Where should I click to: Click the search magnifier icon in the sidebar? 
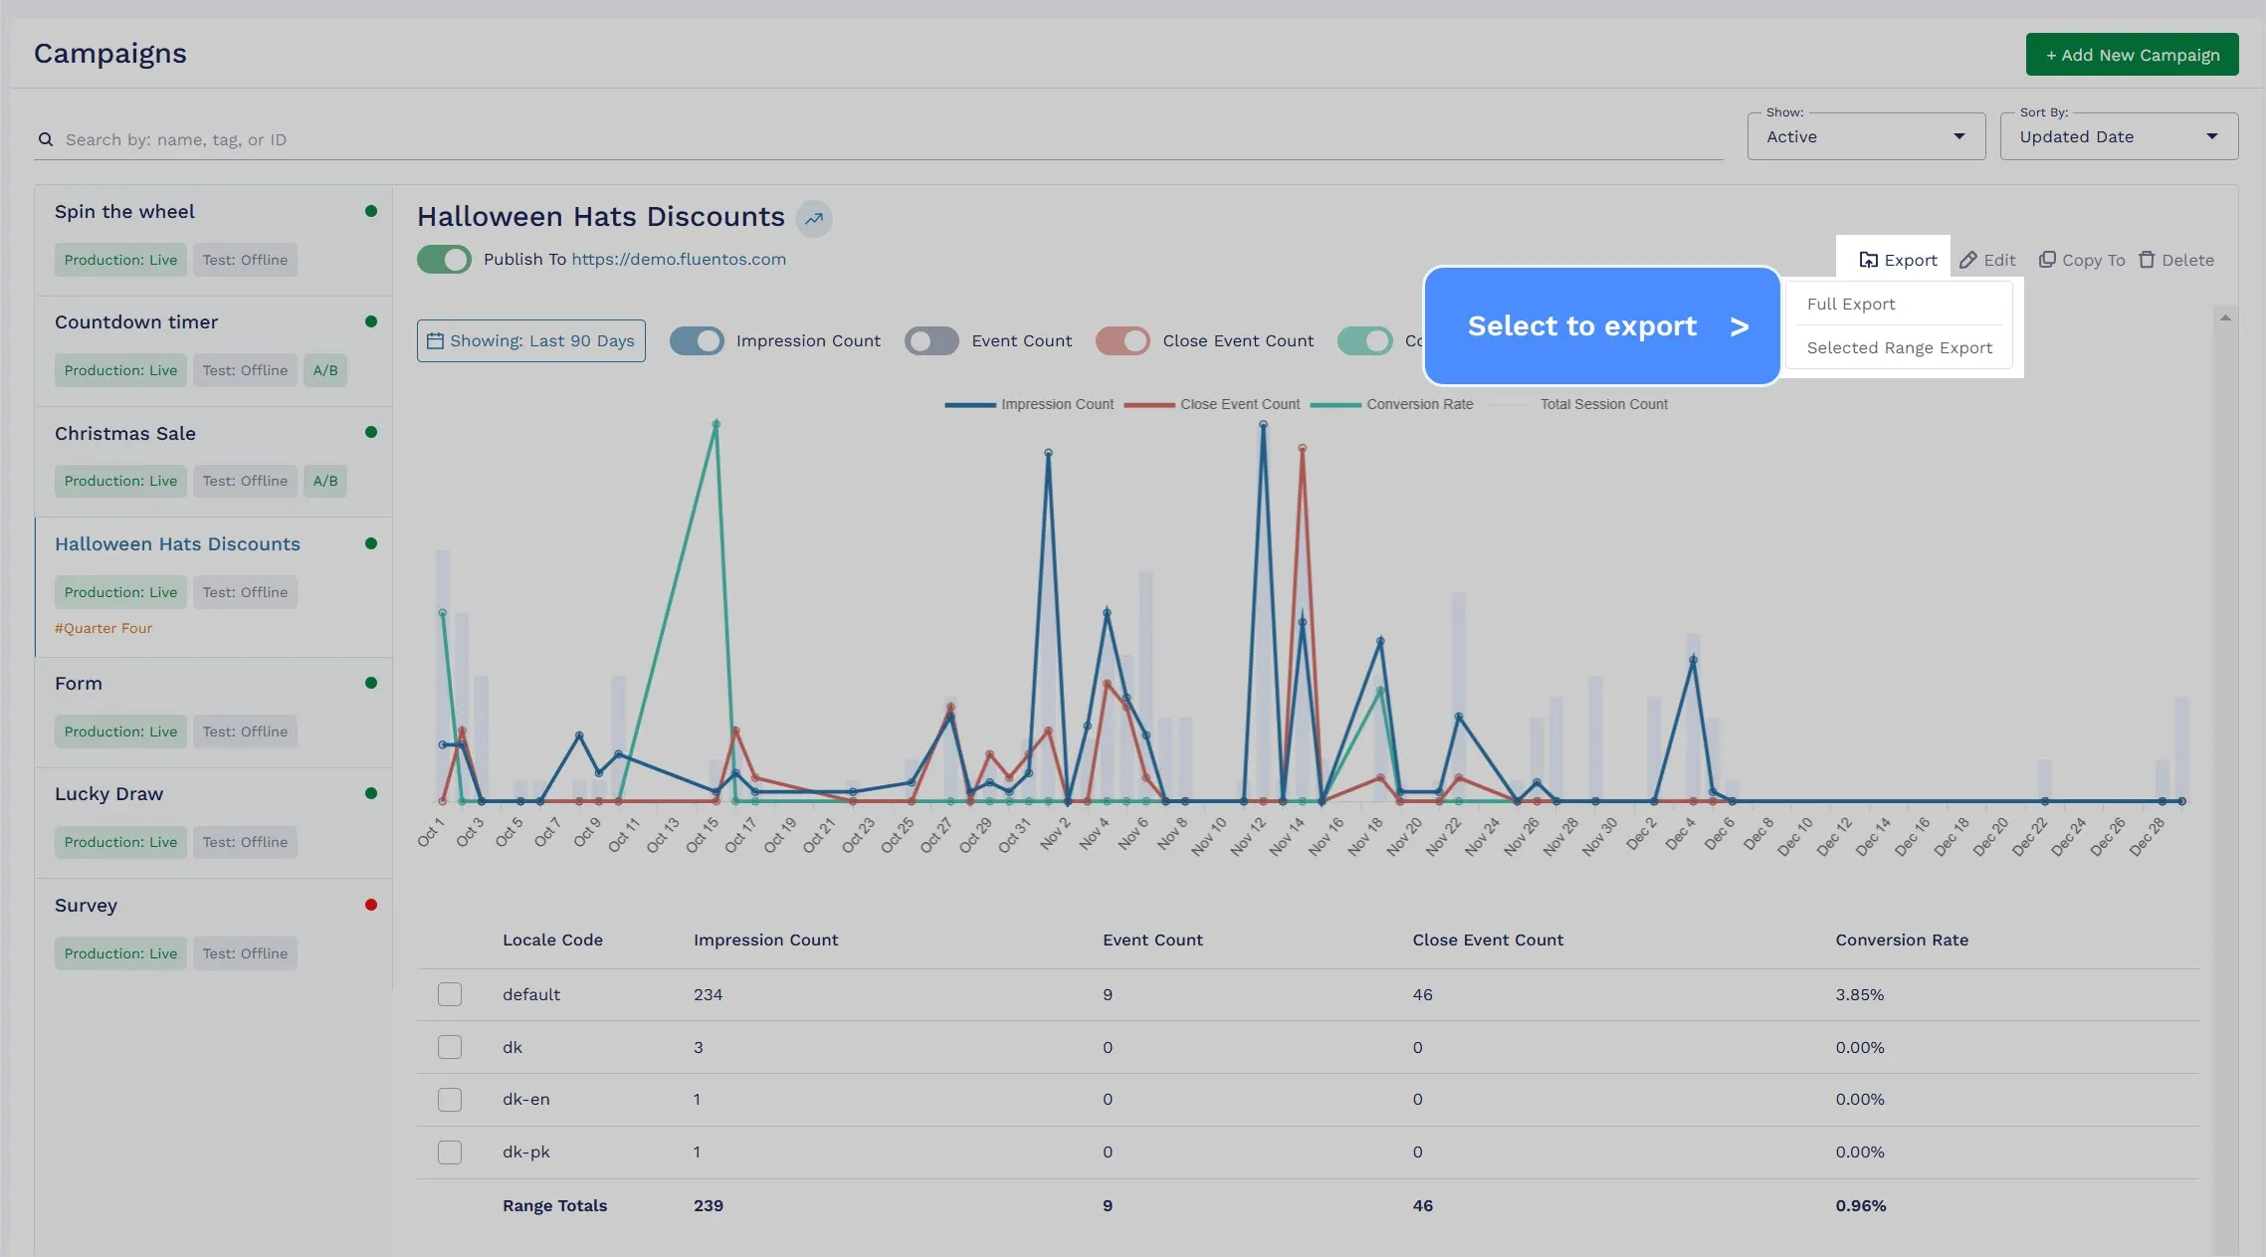[x=44, y=137]
